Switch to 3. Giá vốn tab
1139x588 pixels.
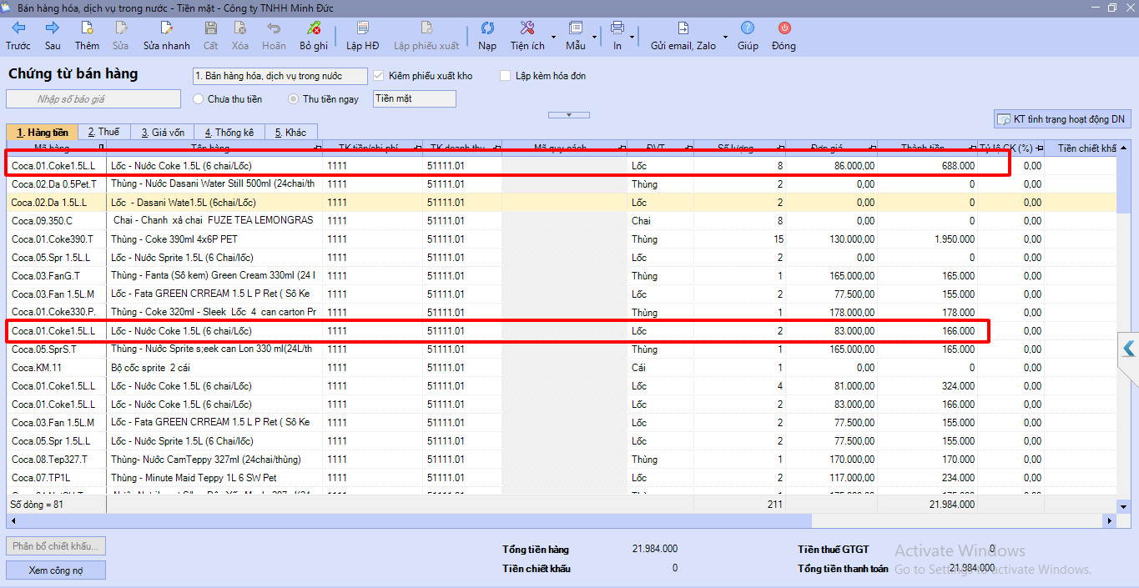(x=163, y=133)
